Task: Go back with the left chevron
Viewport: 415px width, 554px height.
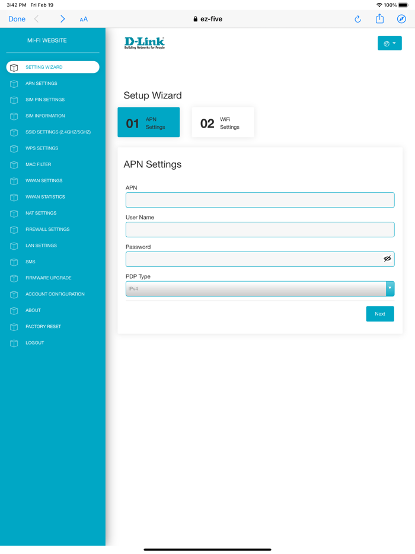Action: (36, 19)
